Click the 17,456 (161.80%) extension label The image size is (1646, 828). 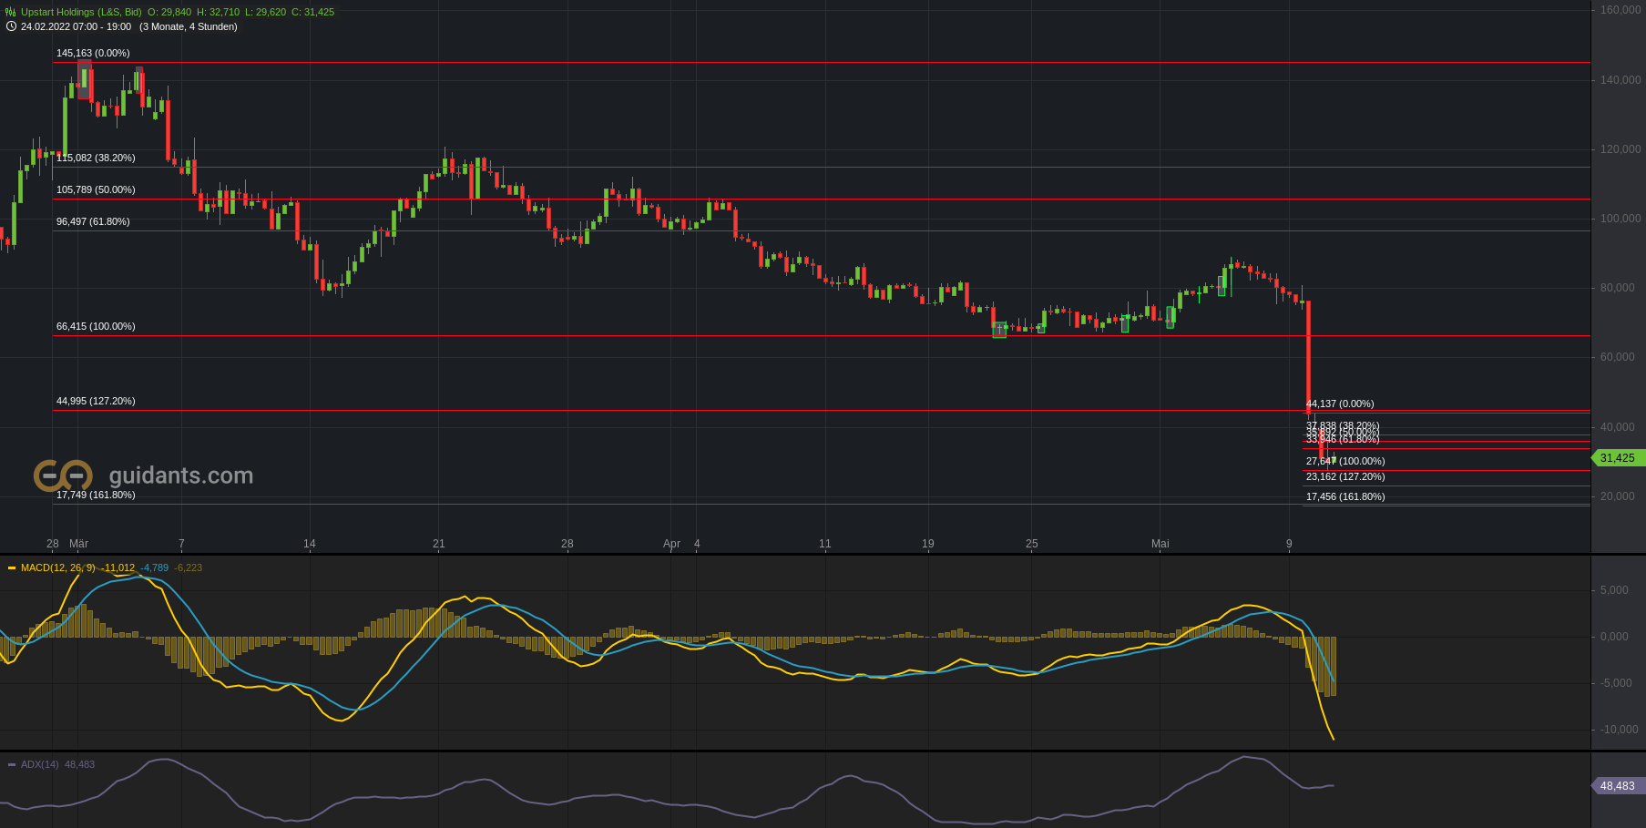[1344, 496]
